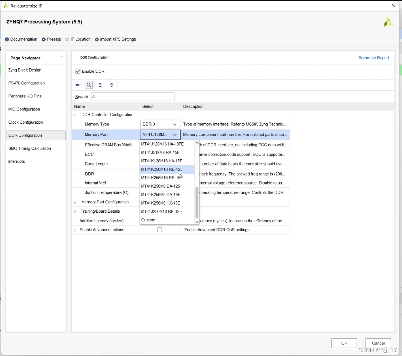Select the Memory Type row name
Screen dimensions: 402x356
pyautogui.click(x=97, y=124)
